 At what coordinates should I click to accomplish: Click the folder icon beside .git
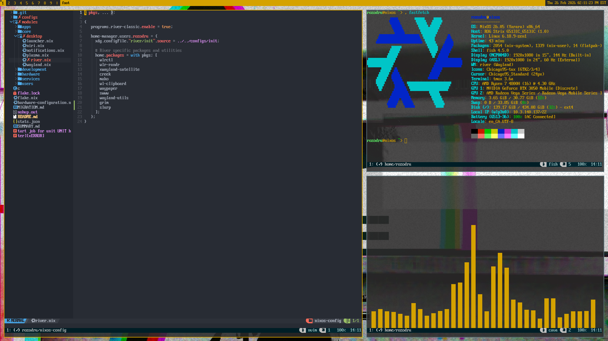(x=15, y=13)
